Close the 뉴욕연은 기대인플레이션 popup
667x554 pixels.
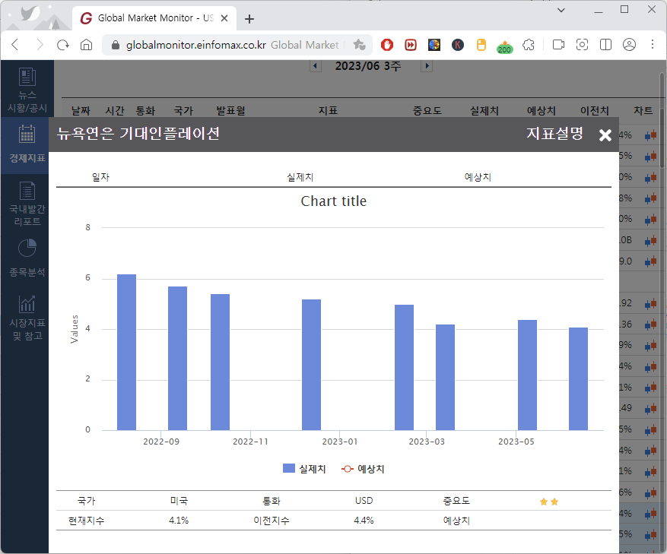[x=605, y=135]
